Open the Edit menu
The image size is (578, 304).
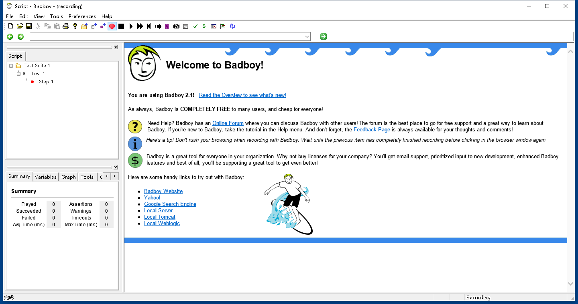(24, 16)
